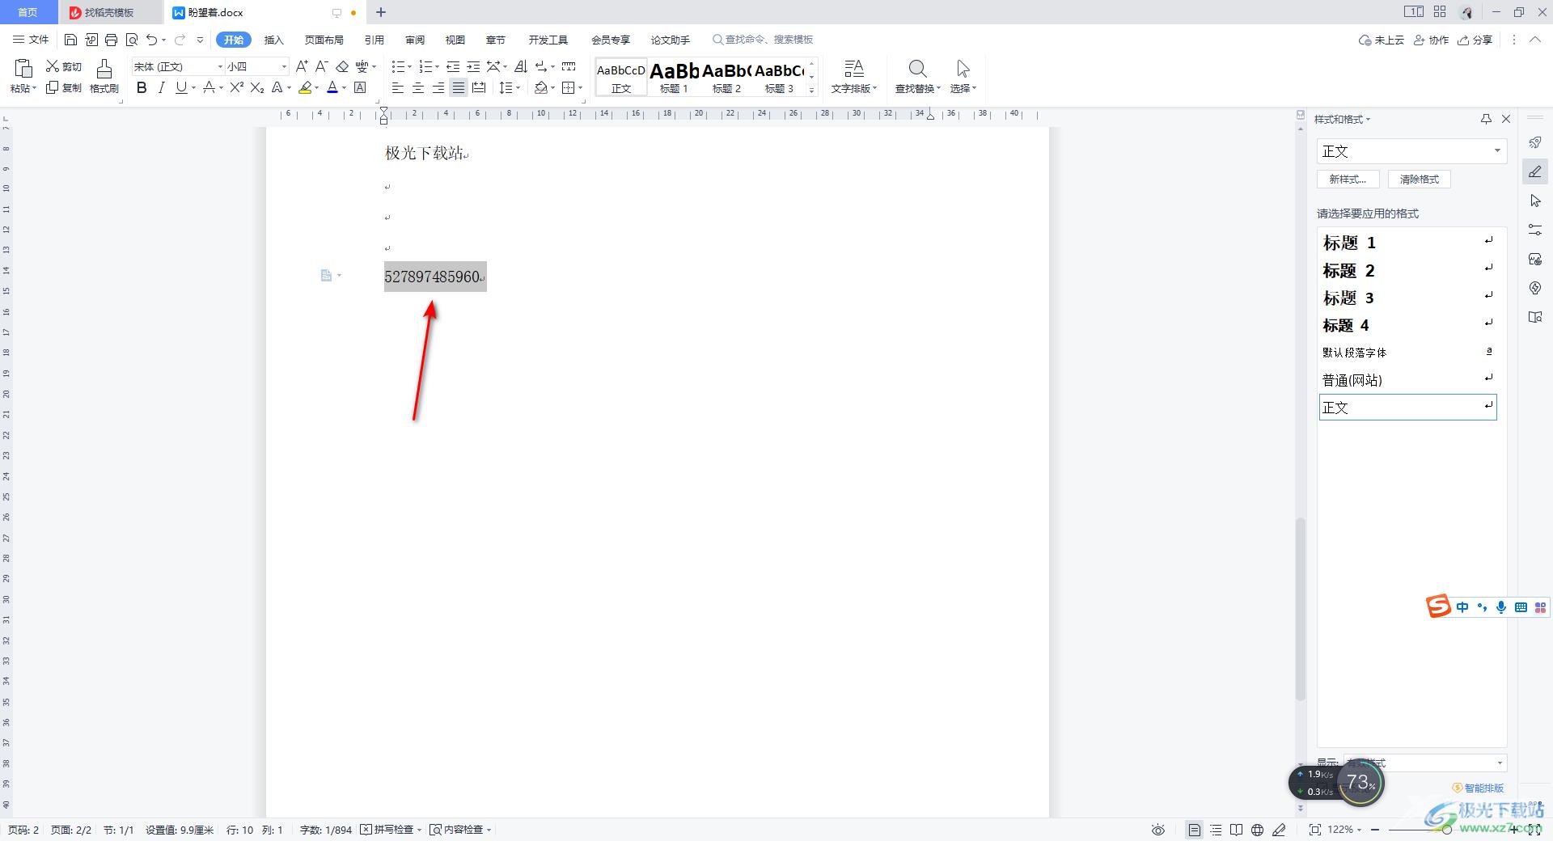This screenshot has width=1553, height=841.
Task: Clear formatting with the eraser icon
Action: pyautogui.click(x=342, y=66)
